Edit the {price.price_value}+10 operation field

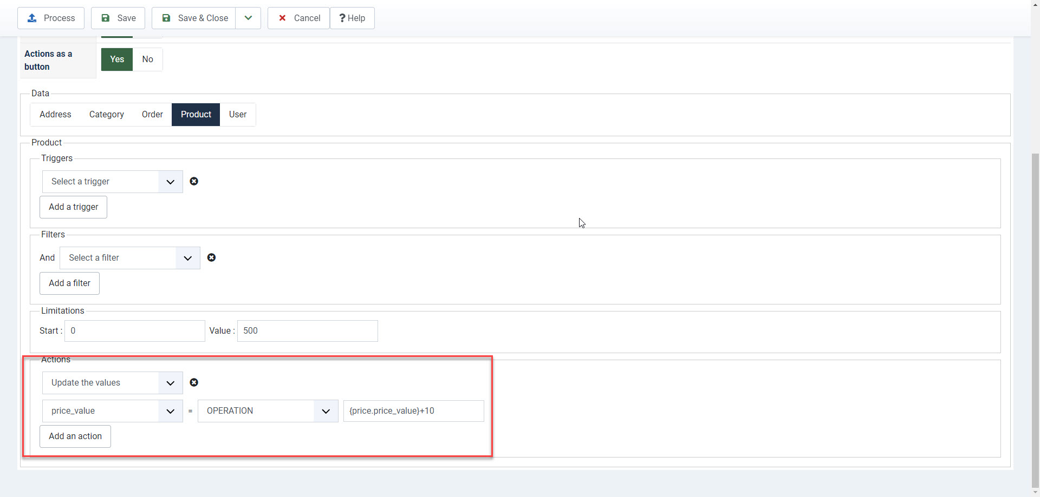pos(414,411)
